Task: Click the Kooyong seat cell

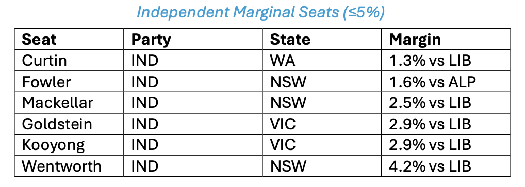Action: [x=69, y=145]
